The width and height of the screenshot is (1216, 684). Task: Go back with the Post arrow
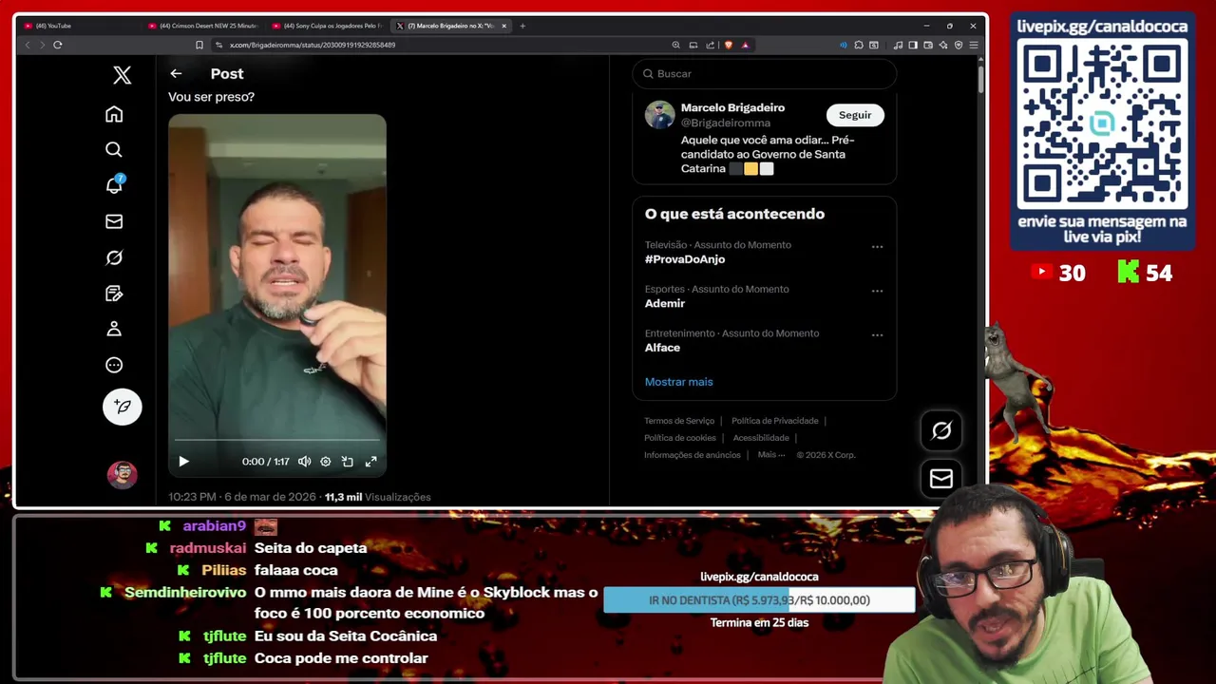click(176, 73)
